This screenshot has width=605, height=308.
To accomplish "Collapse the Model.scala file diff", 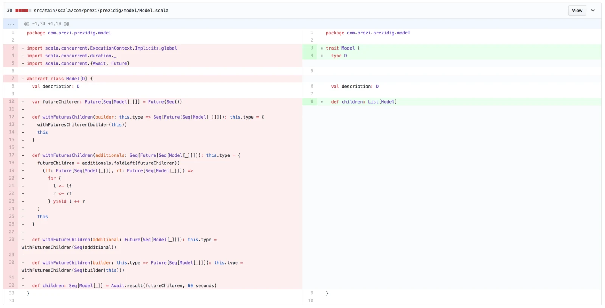I will pyautogui.click(x=593, y=11).
